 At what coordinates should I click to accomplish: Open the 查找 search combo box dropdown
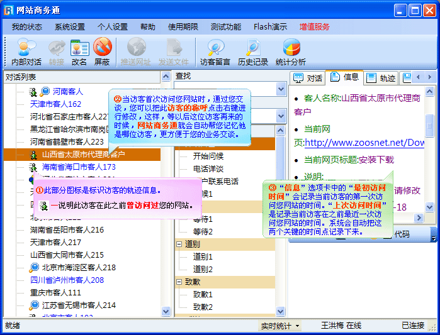pyautogui.click(x=280, y=89)
